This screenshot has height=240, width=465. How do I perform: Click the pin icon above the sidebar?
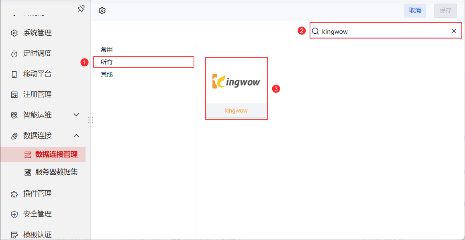coord(81,8)
